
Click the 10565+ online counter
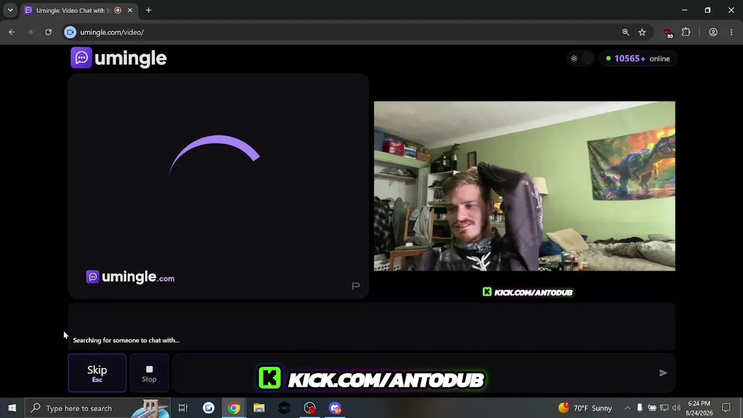point(638,59)
